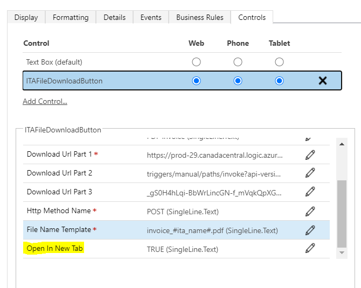This screenshot has height=288, width=361.
Task: Open the Details tab
Action: (114, 17)
